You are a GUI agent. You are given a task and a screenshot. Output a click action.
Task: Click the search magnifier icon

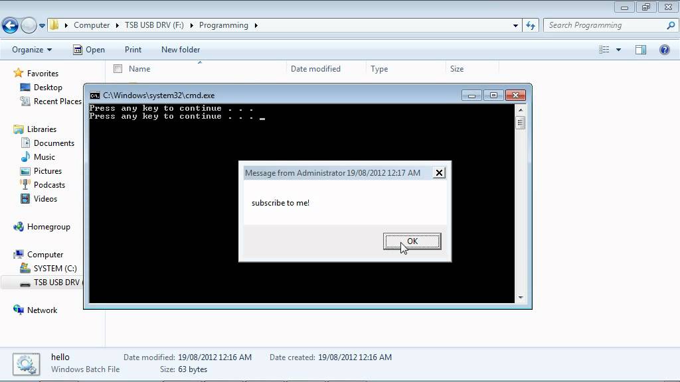pos(671,25)
